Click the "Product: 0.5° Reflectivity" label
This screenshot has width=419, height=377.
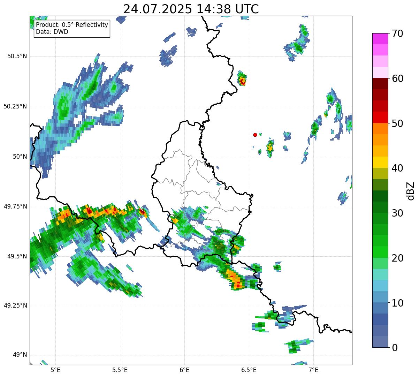pyautogui.click(x=72, y=25)
